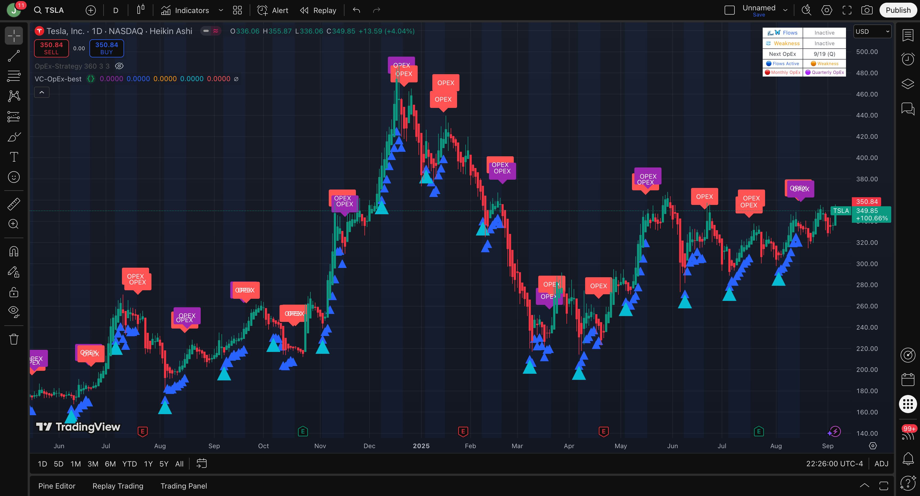Collapse the indicator legend chevron

pos(42,92)
